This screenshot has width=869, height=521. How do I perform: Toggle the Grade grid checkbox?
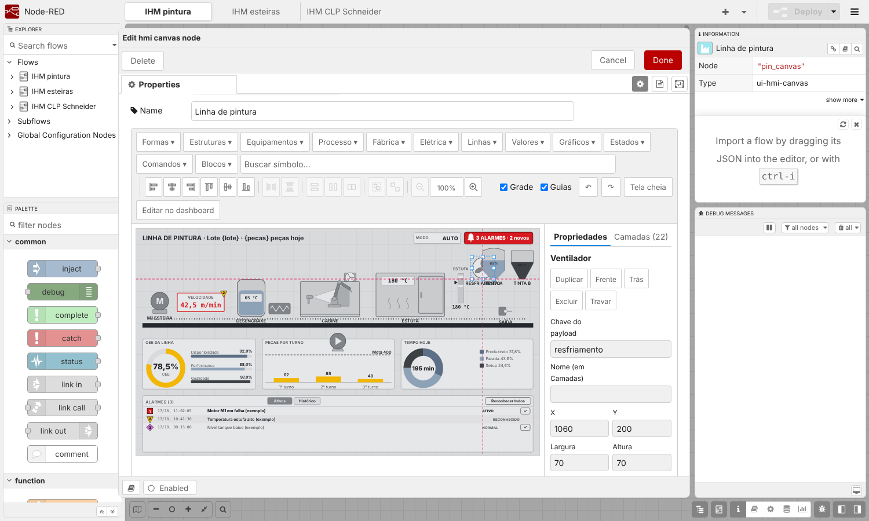(x=504, y=187)
